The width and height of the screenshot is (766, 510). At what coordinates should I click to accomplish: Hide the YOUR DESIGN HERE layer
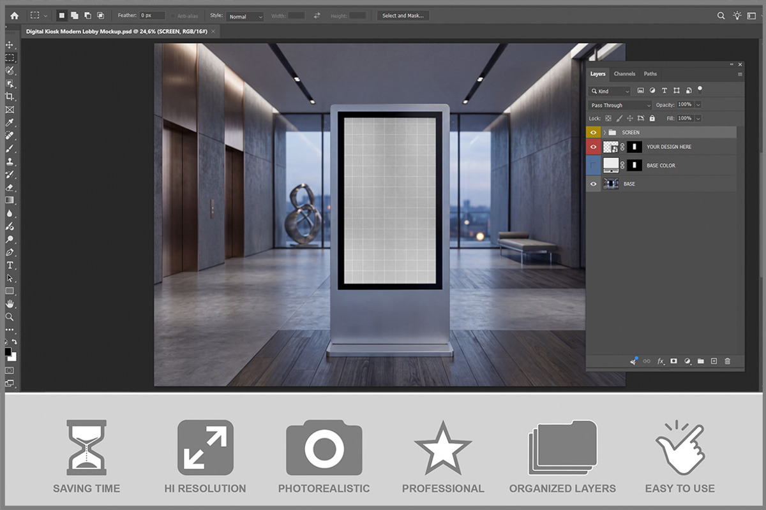click(594, 147)
